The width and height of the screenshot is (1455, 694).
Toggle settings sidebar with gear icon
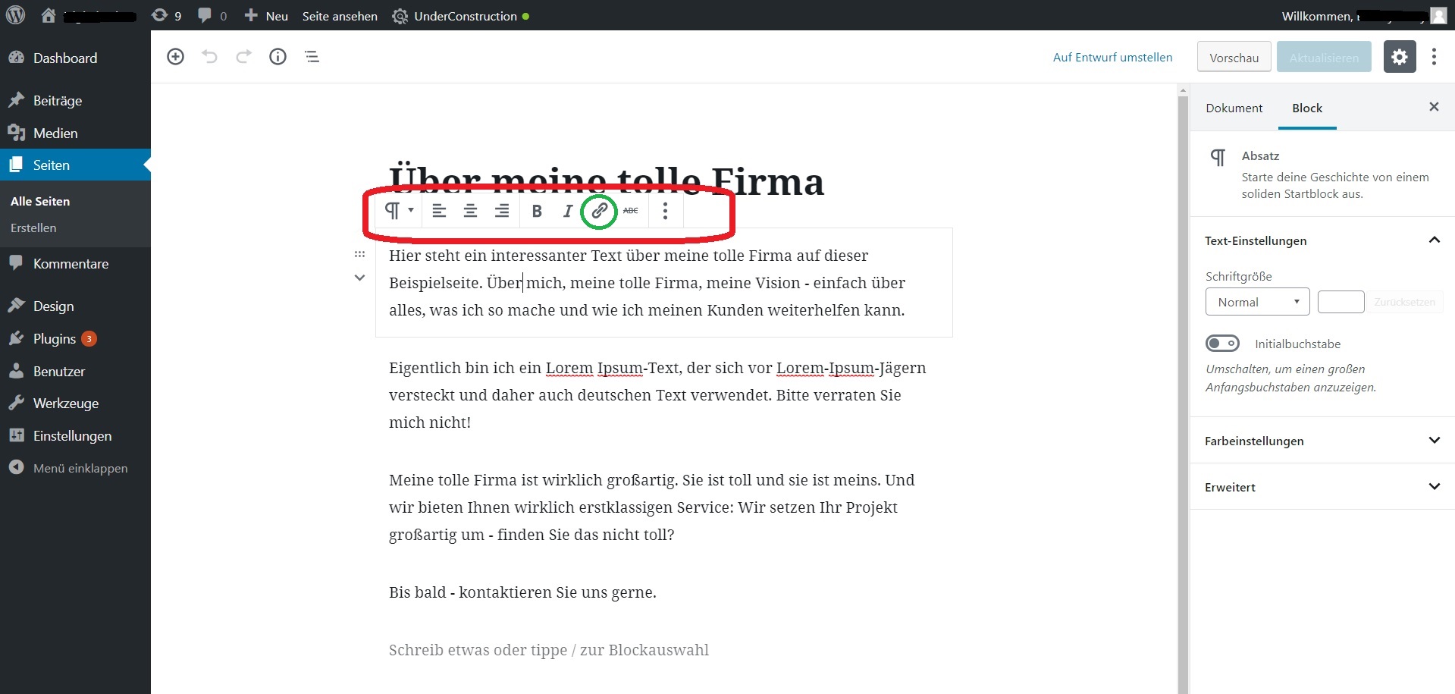pos(1400,57)
